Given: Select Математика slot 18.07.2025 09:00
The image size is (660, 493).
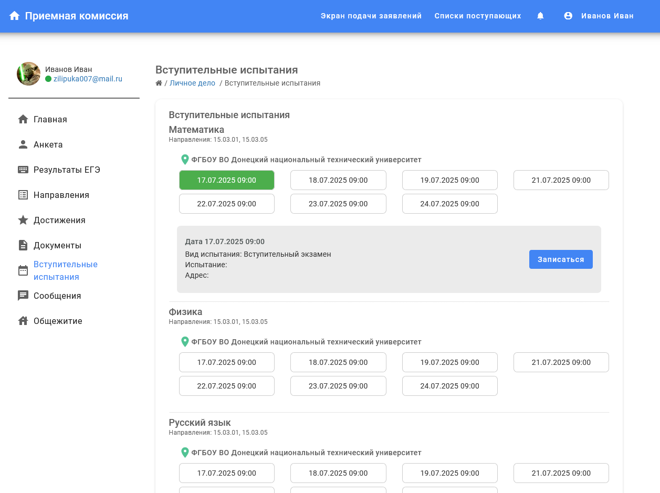Looking at the screenshot, I should pos(338,180).
